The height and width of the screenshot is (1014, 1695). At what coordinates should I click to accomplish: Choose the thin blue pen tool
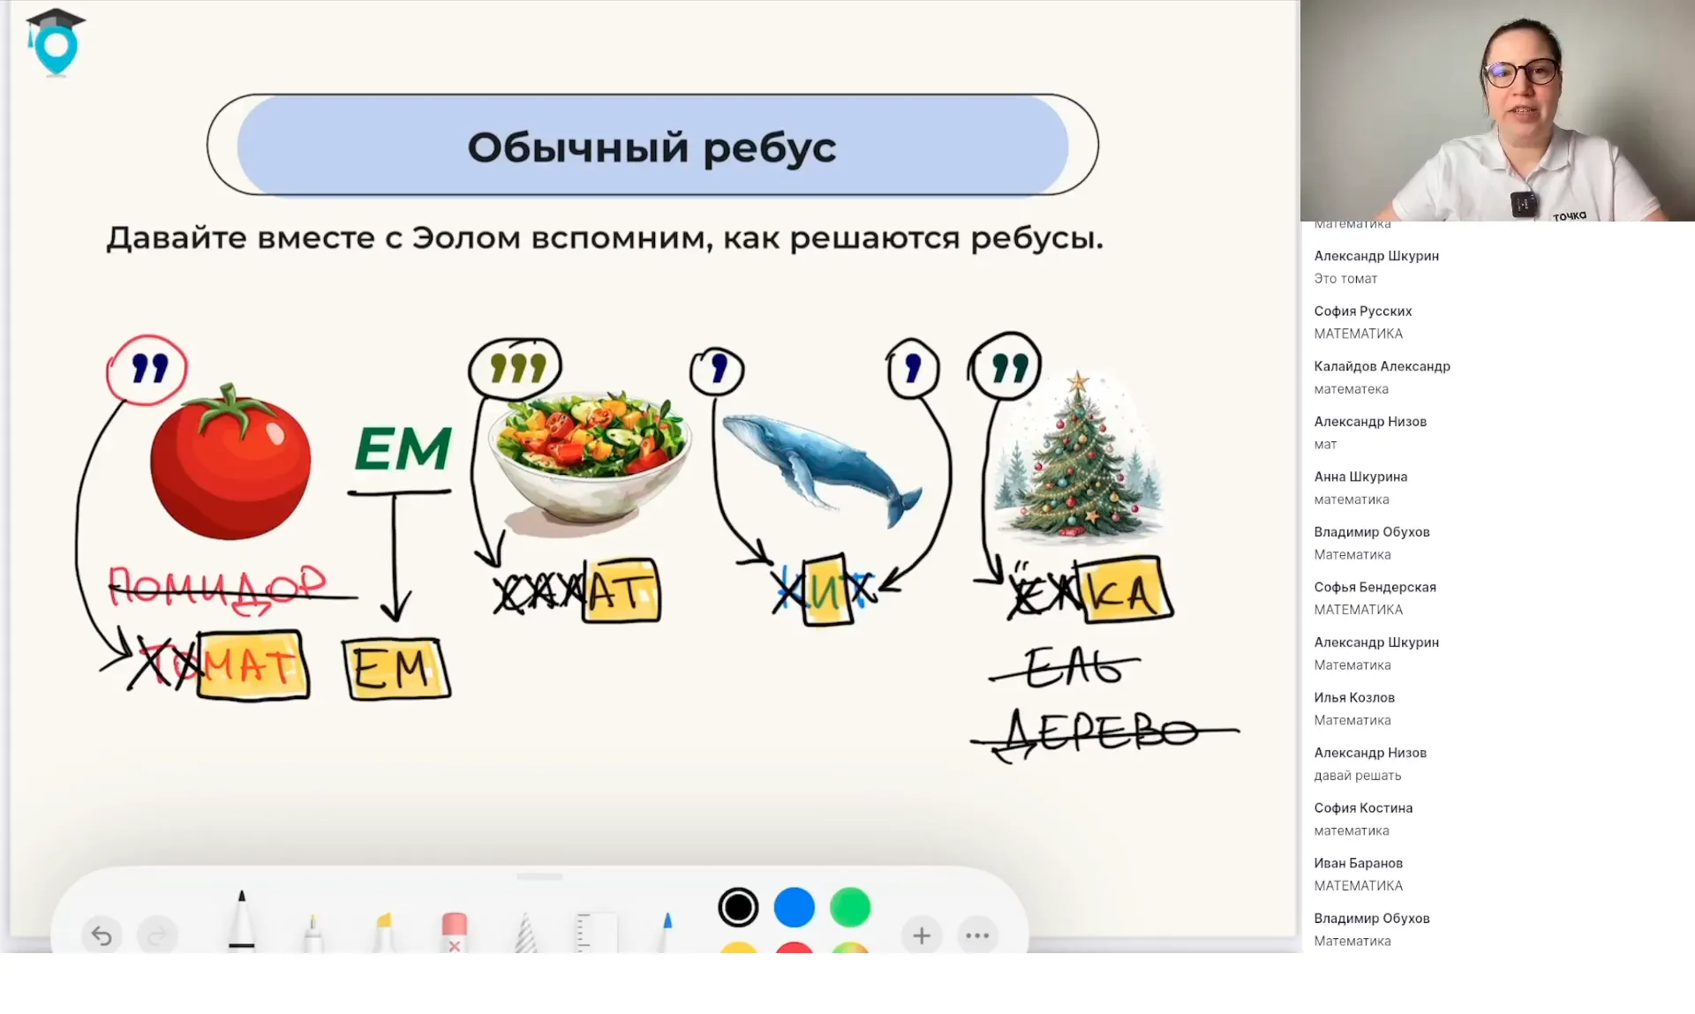click(668, 929)
